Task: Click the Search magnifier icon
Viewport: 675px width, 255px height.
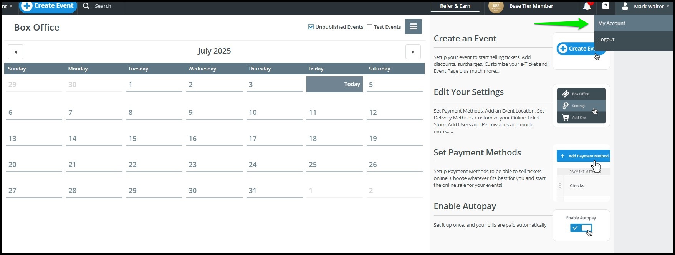Action: click(86, 6)
